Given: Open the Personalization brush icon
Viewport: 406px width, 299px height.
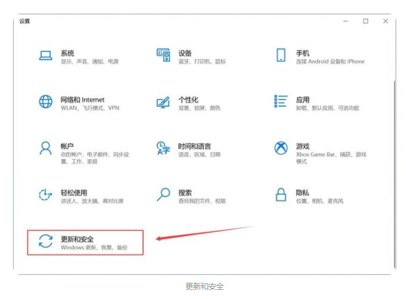Looking at the screenshot, I should tap(163, 103).
